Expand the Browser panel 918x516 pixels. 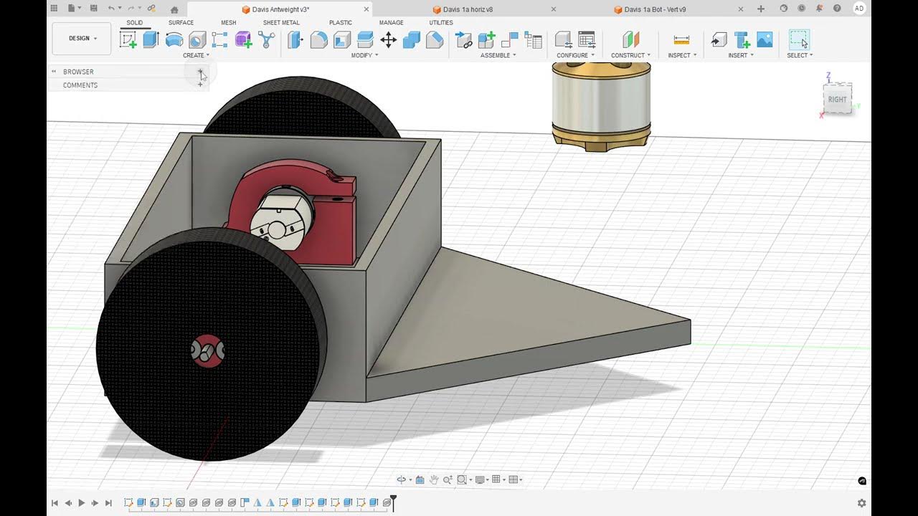[200, 72]
